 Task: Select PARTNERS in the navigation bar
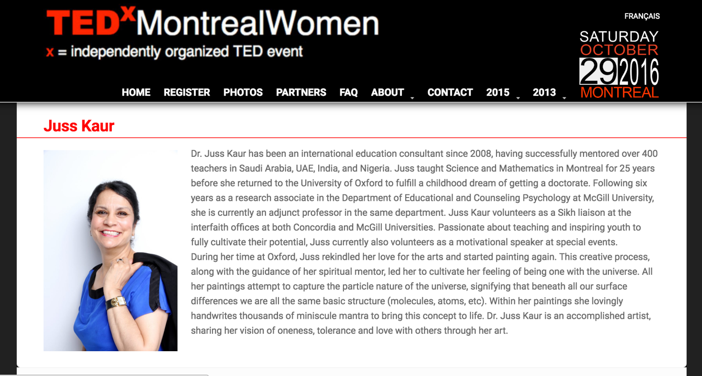coord(301,92)
